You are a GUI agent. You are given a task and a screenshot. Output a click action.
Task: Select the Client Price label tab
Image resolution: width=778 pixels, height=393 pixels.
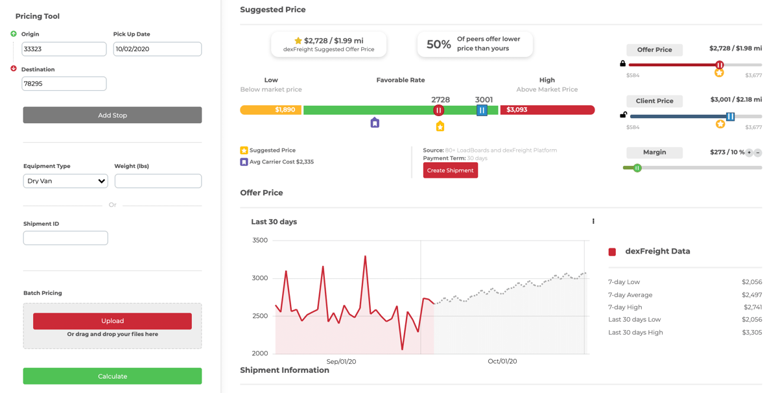[654, 101]
